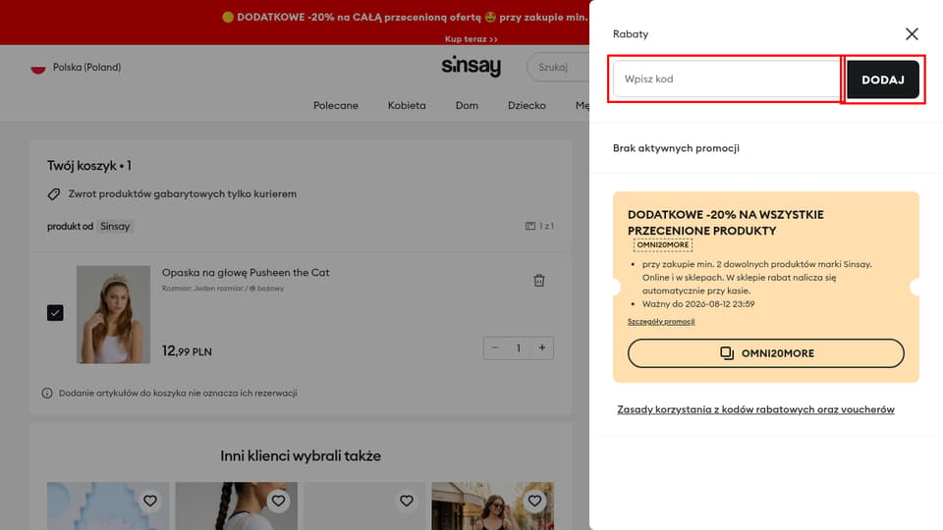Click the return tag icon
The image size is (943, 530).
click(53, 194)
